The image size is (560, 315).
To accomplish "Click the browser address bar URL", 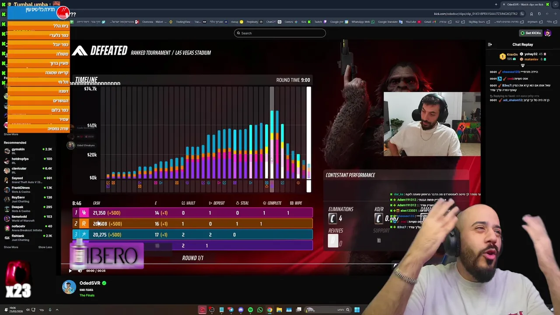I will pos(476,14).
